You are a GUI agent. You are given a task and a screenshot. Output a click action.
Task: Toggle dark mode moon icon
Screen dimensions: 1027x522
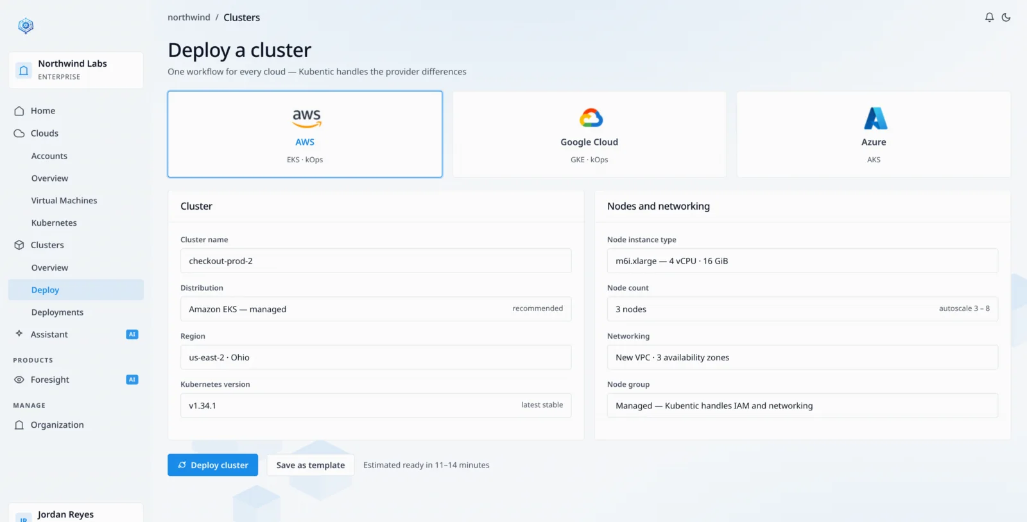pyautogui.click(x=1006, y=17)
